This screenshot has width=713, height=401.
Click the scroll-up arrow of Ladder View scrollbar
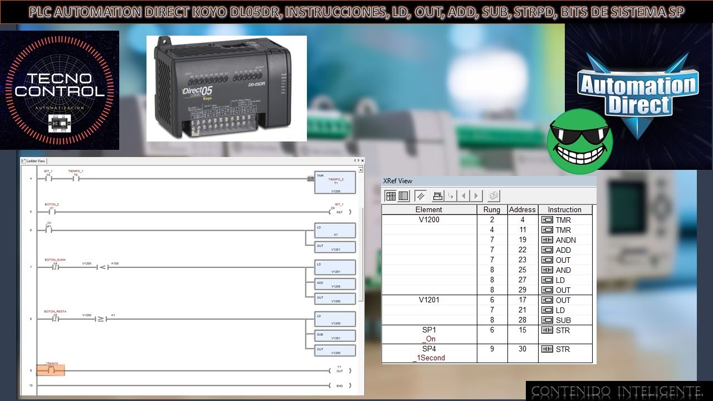pyautogui.click(x=360, y=169)
